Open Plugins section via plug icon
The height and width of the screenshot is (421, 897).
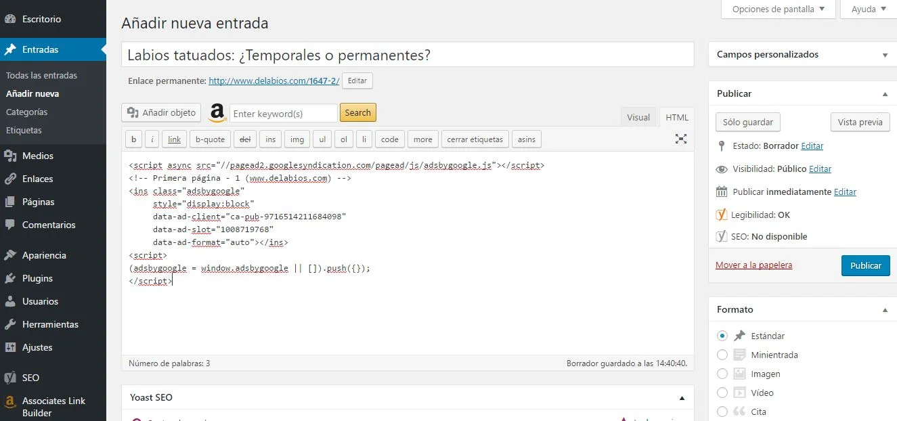pyautogui.click(x=10, y=278)
